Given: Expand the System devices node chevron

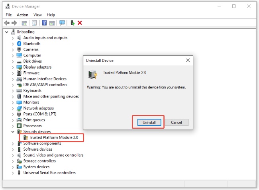Looking at the screenshot, I should coord(13,167).
